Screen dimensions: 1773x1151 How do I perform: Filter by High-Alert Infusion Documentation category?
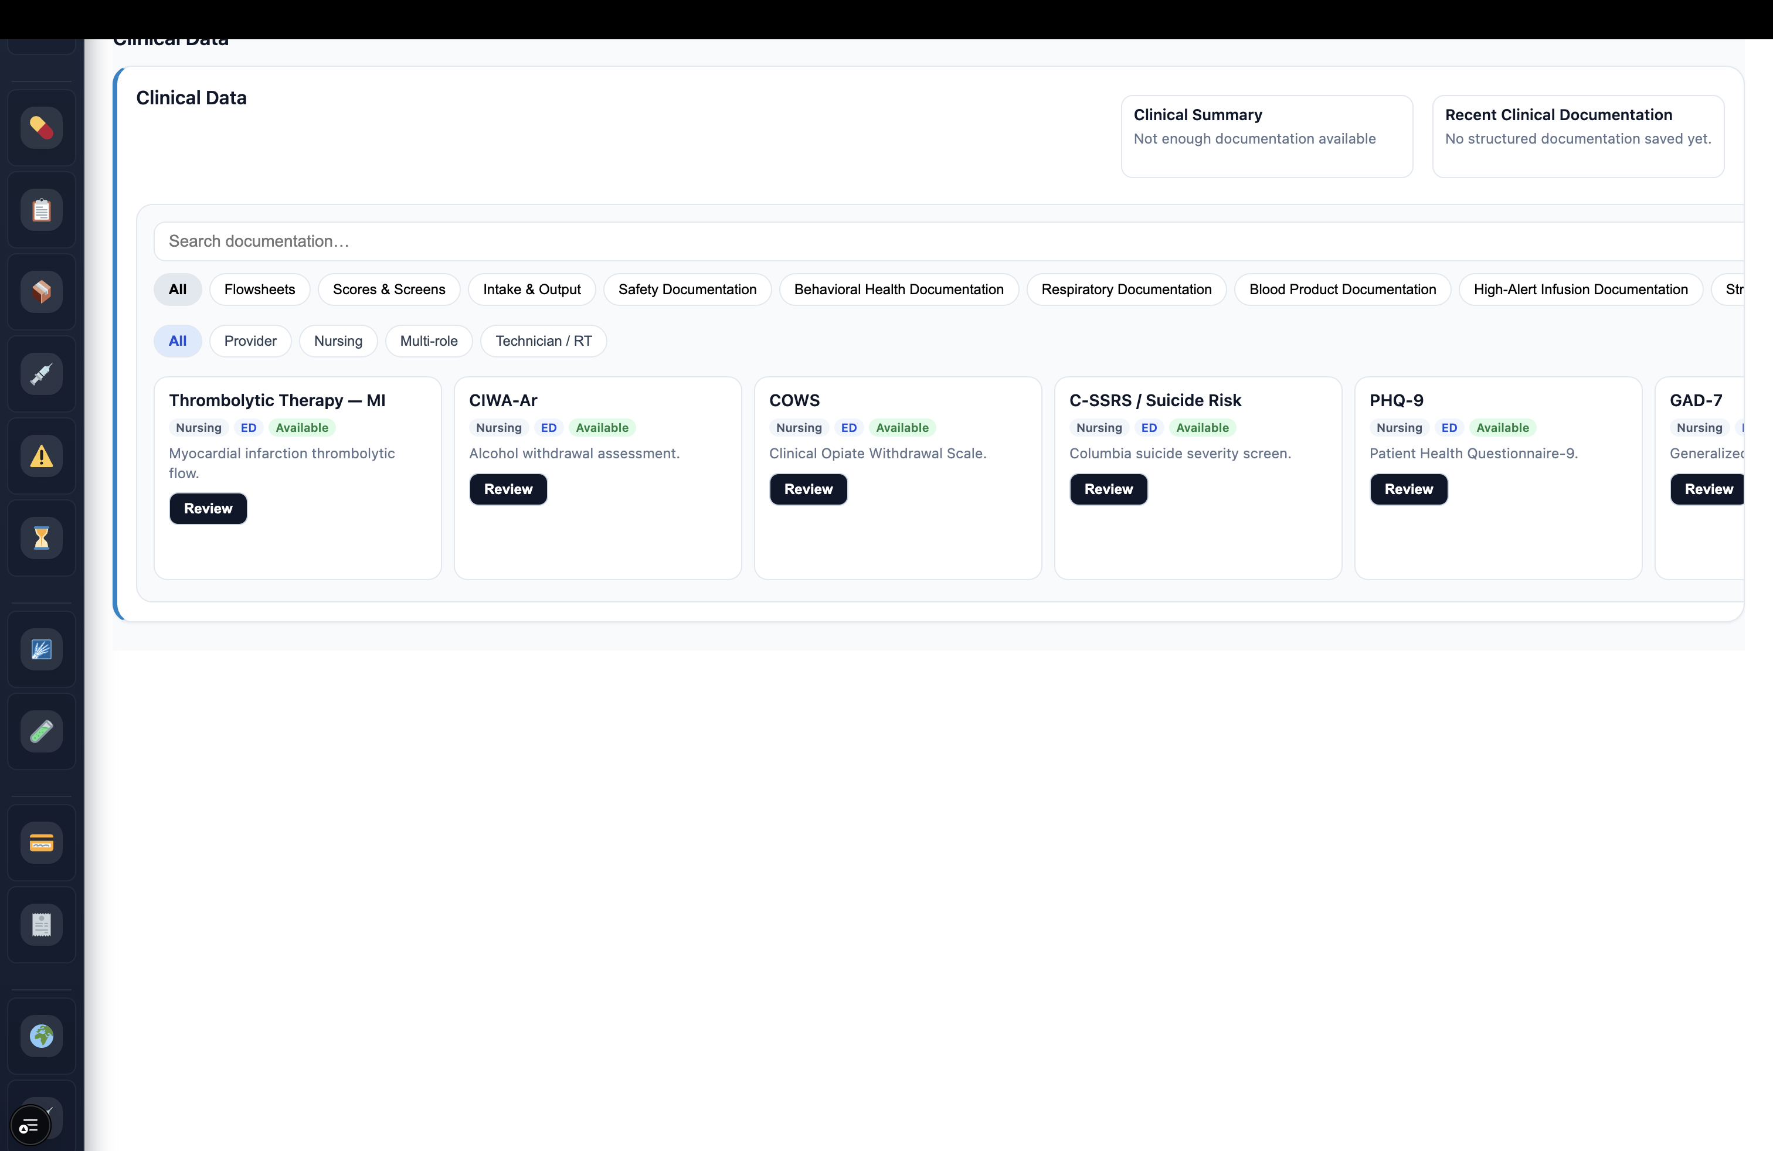tap(1581, 290)
